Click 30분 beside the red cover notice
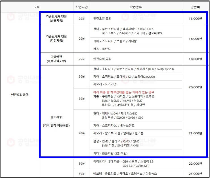This screenshot has height=178, width=210. (82, 99)
